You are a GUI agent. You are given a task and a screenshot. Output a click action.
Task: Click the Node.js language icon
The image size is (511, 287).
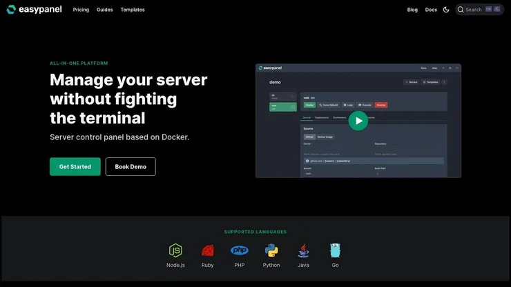[175, 250]
